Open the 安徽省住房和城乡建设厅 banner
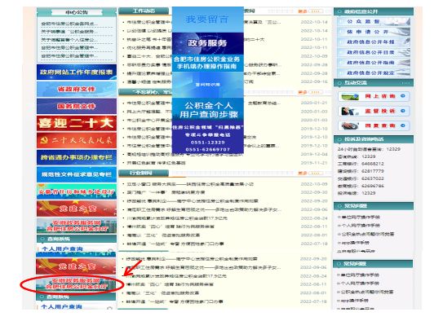 tap(77, 191)
